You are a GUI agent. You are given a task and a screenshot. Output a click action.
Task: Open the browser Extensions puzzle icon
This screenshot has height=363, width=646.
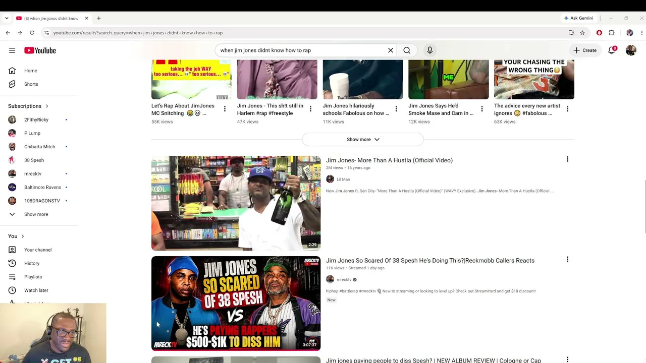tap(612, 33)
